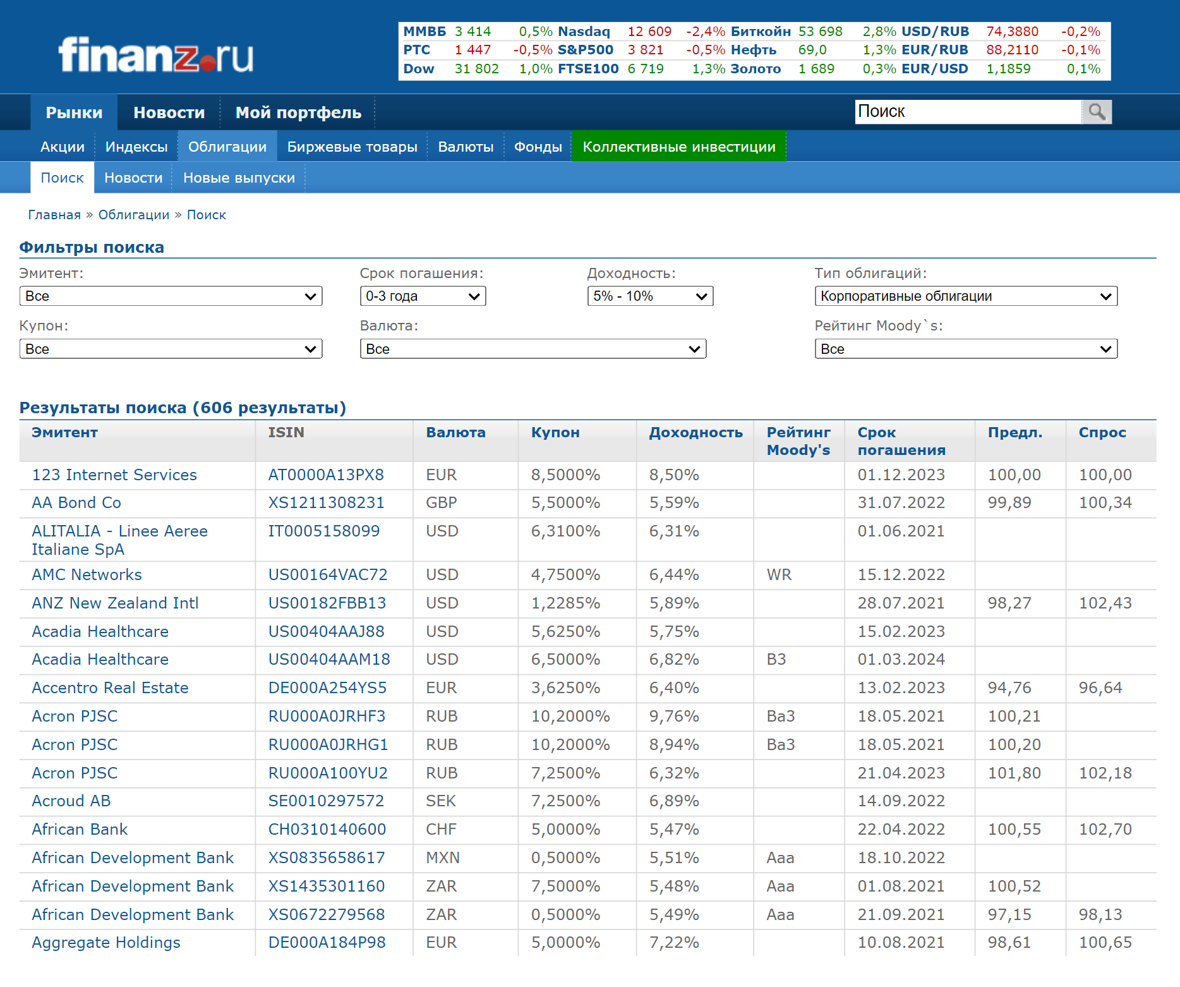Open ISIN link US00404AAM18
This screenshot has height=987, width=1180.
pyautogui.click(x=329, y=659)
